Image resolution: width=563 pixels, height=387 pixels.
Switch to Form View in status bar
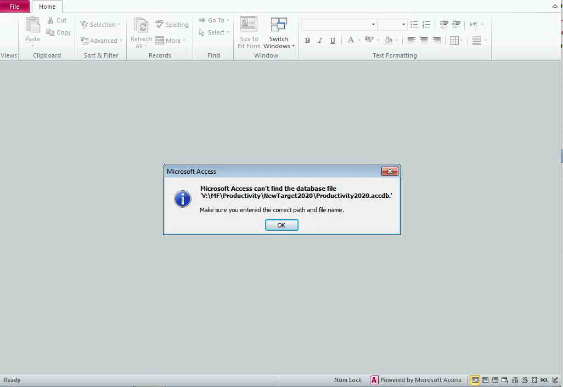point(475,380)
